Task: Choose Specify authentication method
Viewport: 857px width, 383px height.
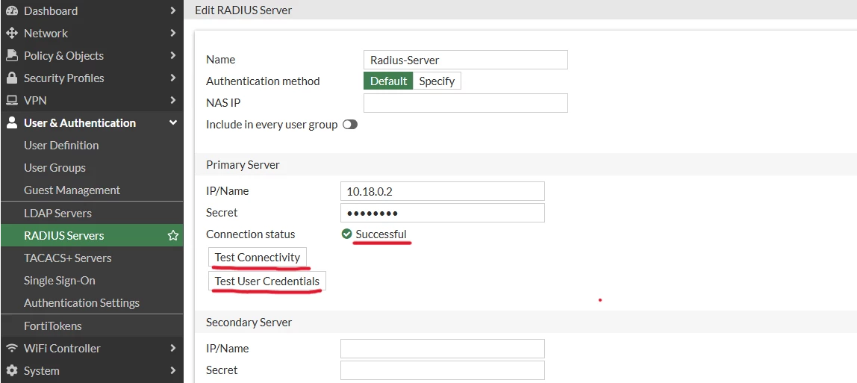Action: click(x=437, y=81)
